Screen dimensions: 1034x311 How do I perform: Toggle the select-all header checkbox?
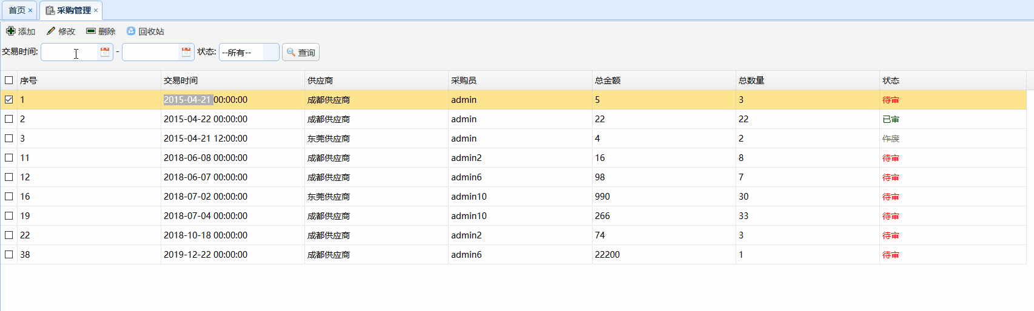point(9,80)
